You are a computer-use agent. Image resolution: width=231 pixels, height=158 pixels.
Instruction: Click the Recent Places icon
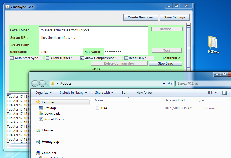coord(41,119)
